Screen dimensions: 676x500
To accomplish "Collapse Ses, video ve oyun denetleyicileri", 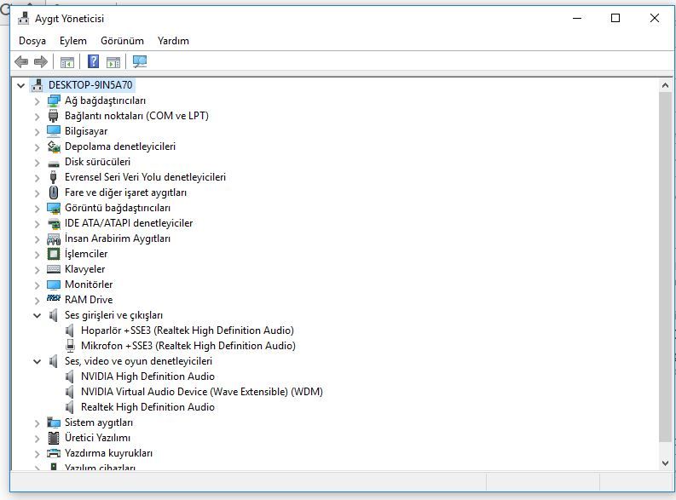I will [37, 362].
